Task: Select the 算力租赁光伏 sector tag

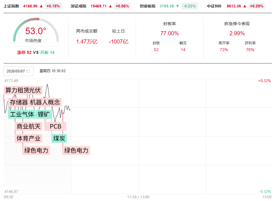Action: point(23,90)
